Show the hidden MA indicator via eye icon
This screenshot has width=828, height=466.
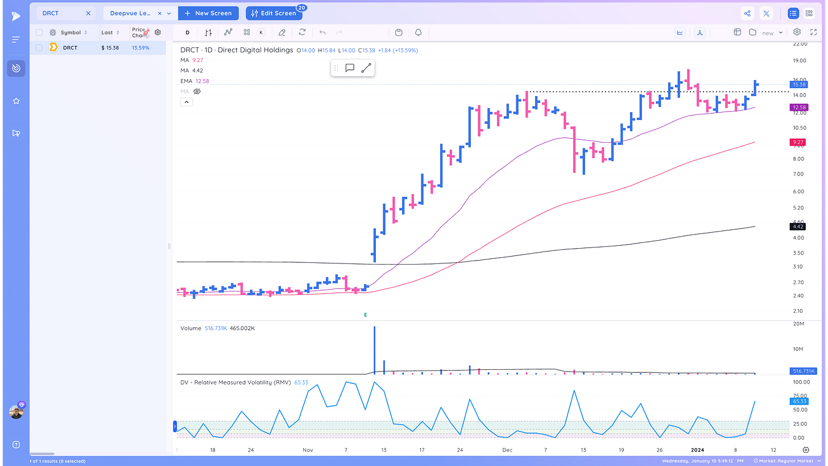(197, 91)
